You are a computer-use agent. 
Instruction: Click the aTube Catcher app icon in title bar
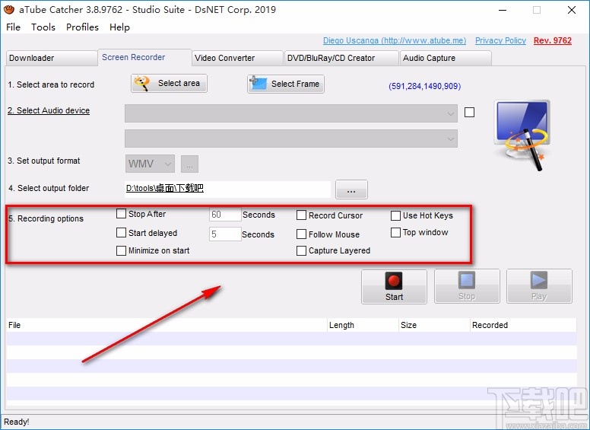(x=8, y=9)
